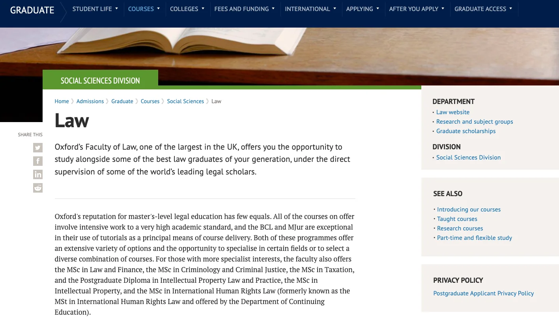Expand the After You Apply menu
559x319 pixels.
(417, 9)
